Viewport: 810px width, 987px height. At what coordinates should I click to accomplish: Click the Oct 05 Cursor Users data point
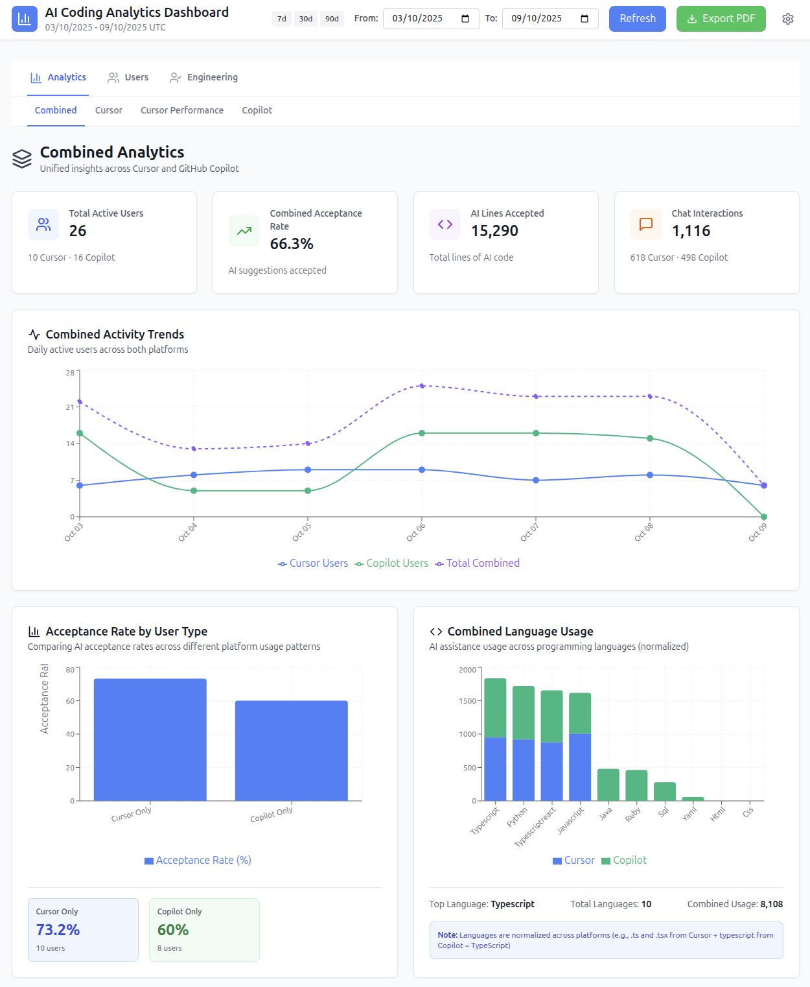point(308,470)
